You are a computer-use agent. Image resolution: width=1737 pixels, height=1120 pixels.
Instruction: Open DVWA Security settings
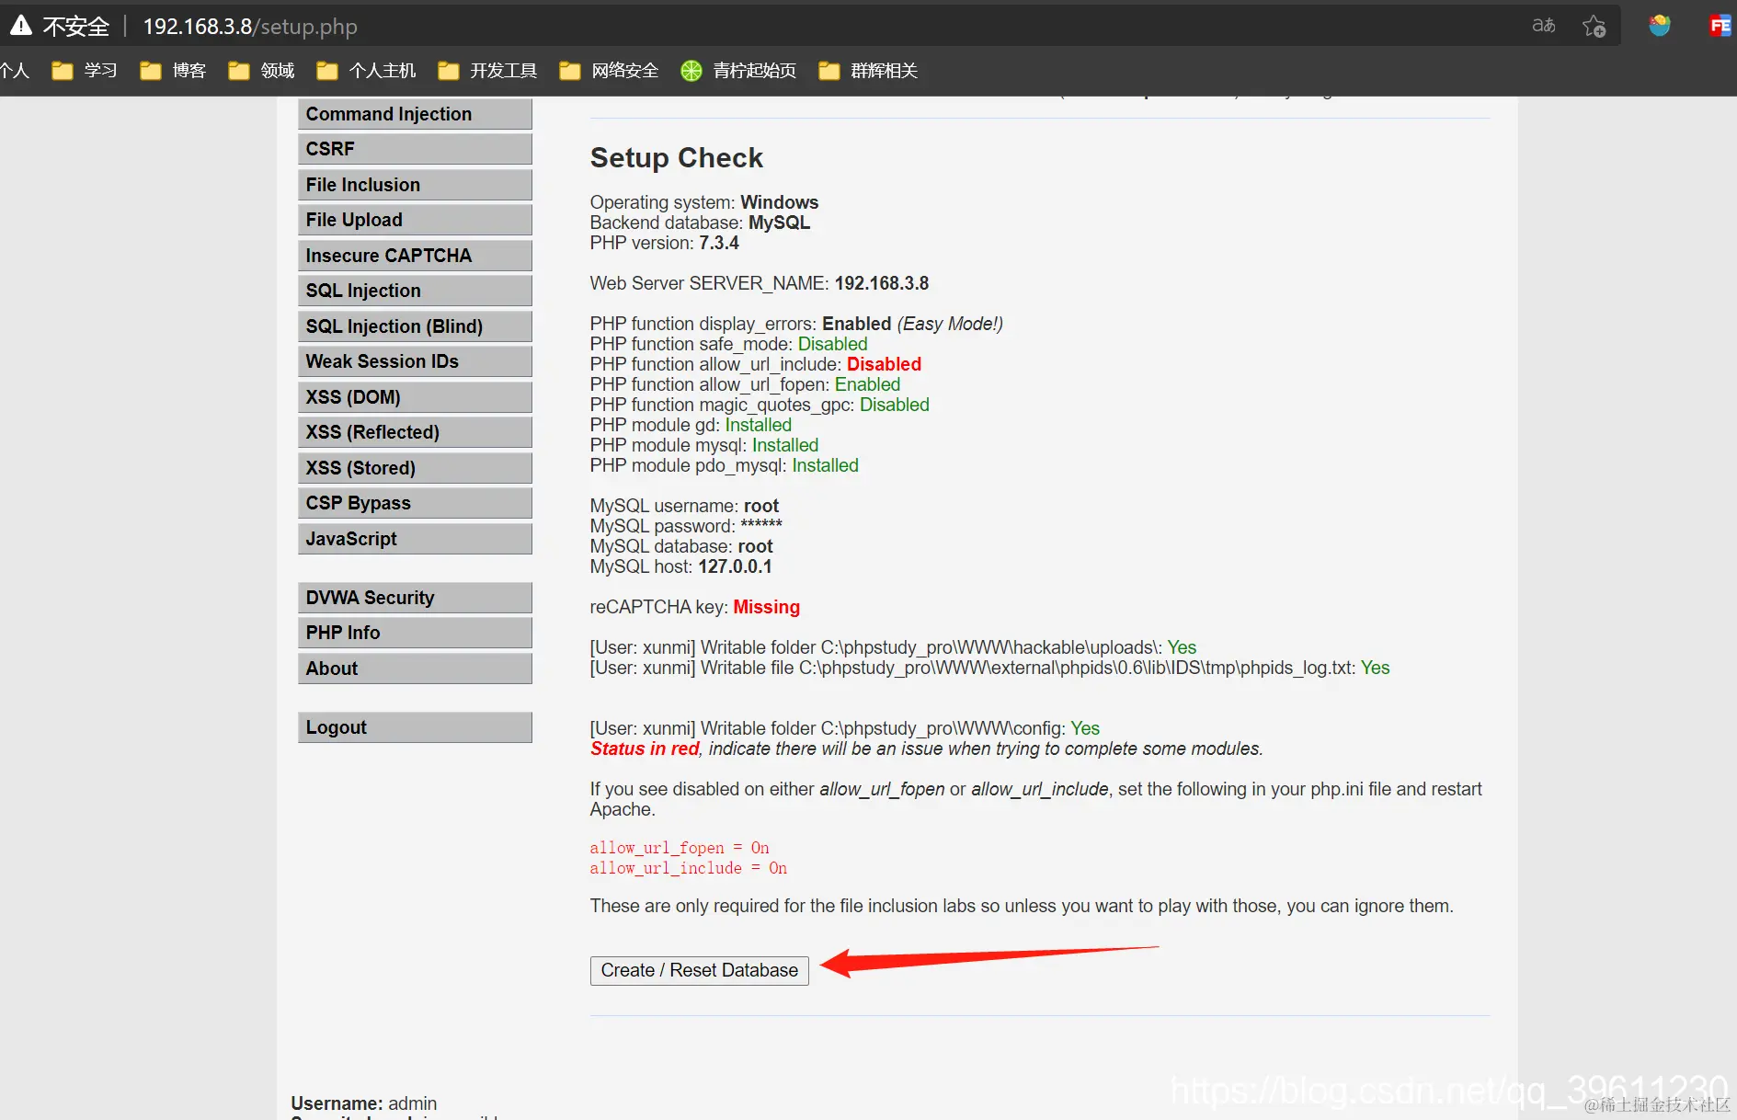pos(415,598)
